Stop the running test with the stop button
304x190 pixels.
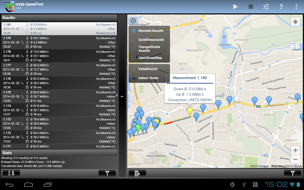point(251,7)
